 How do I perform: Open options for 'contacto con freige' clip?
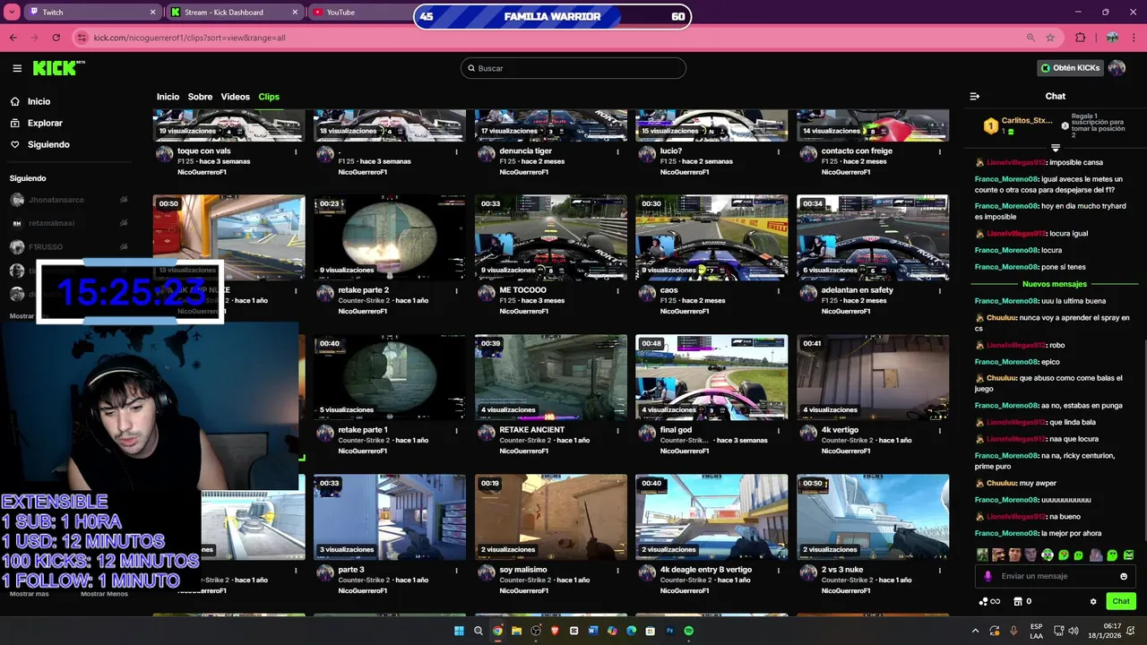[x=941, y=151]
